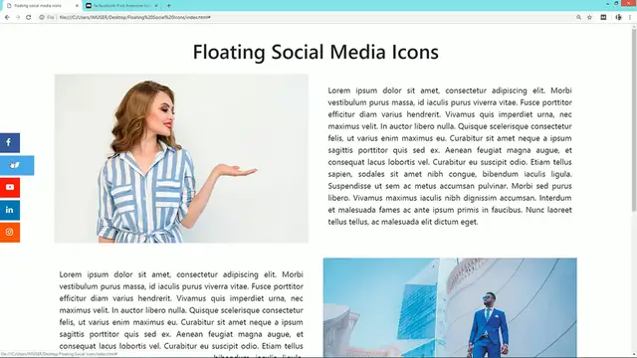The width and height of the screenshot is (637, 358).
Task: Go forward with browser forward arrow
Action: (x=18, y=17)
